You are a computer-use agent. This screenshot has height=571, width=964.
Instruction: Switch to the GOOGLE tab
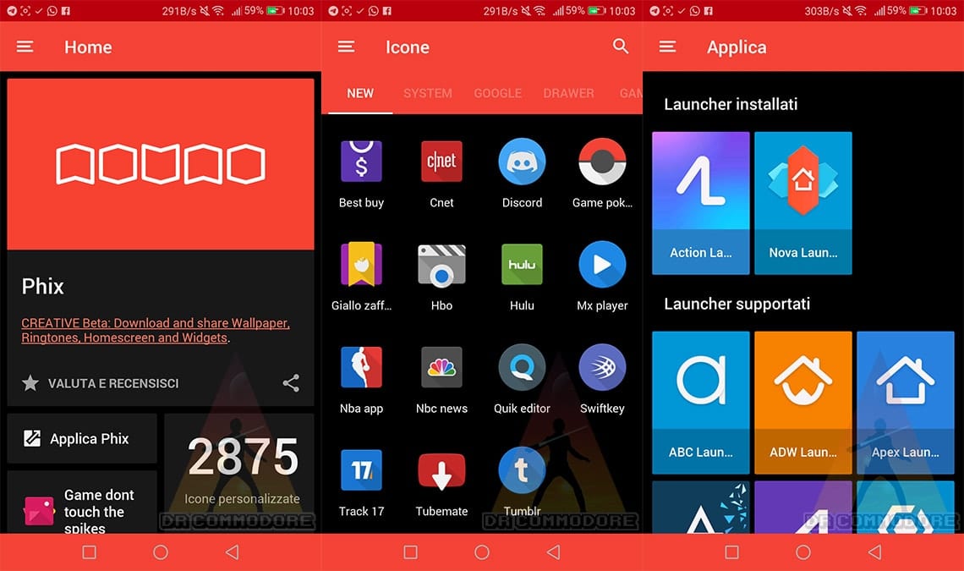coord(497,93)
